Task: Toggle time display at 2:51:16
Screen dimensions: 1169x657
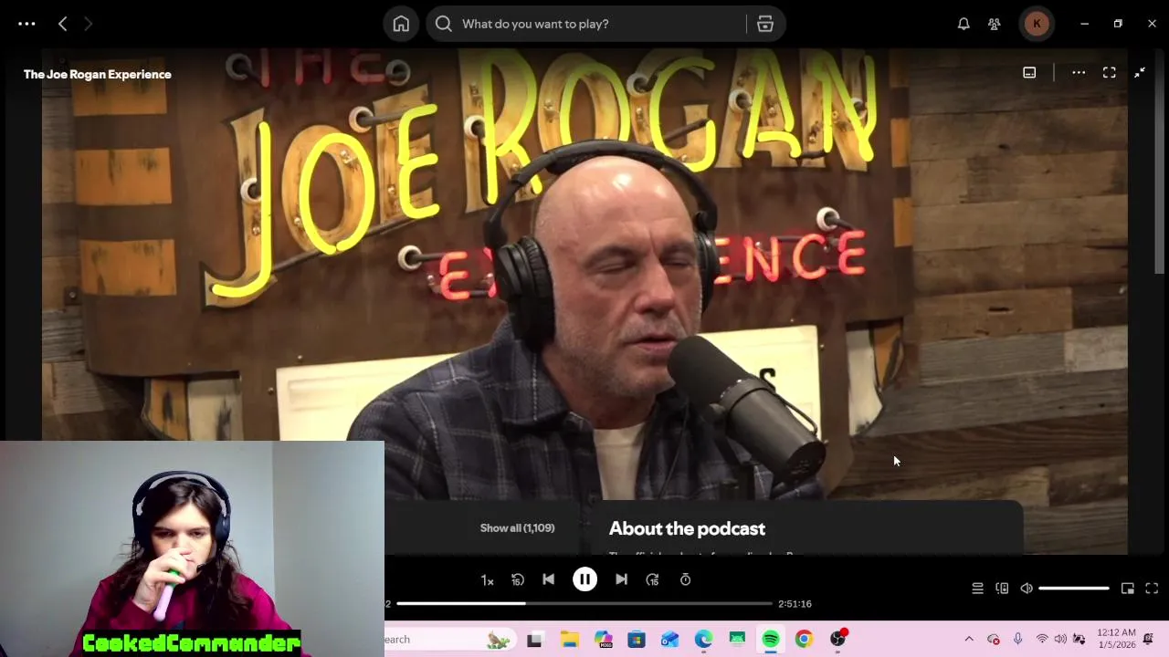Action: coord(795,603)
